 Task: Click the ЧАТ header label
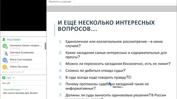click(9, 78)
